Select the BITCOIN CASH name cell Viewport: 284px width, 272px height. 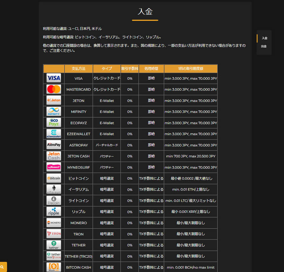tap(79, 267)
